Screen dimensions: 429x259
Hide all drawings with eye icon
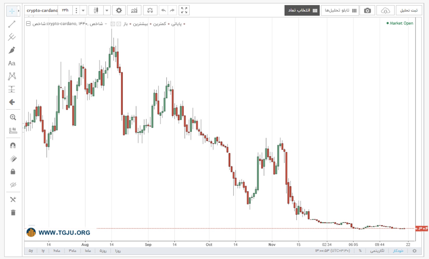point(13,185)
